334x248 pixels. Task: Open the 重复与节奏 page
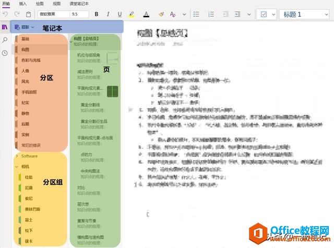96,223
